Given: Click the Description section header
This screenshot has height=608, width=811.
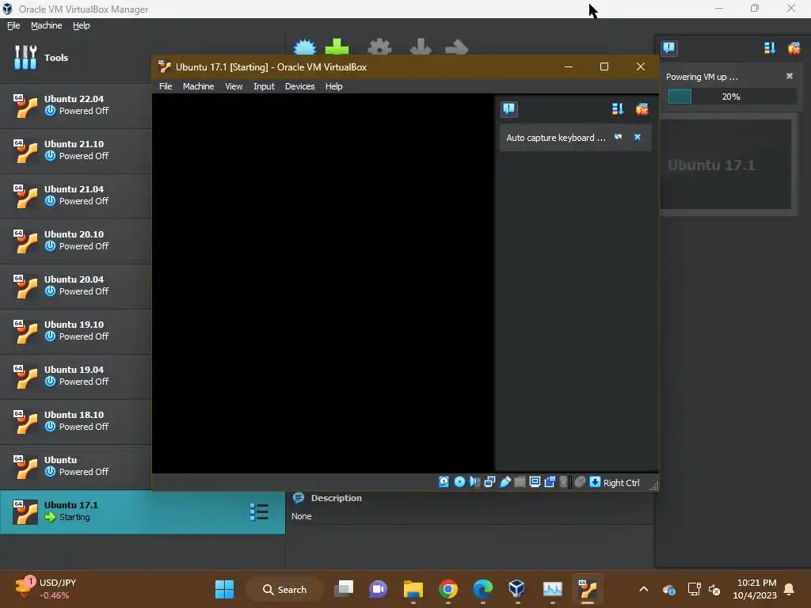Looking at the screenshot, I should pyautogui.click(x=336, y=498).
